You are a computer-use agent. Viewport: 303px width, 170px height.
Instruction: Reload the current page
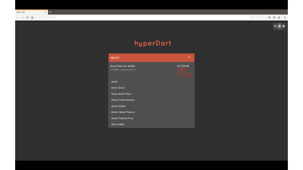pyautogui.click(x=28, y=18)
